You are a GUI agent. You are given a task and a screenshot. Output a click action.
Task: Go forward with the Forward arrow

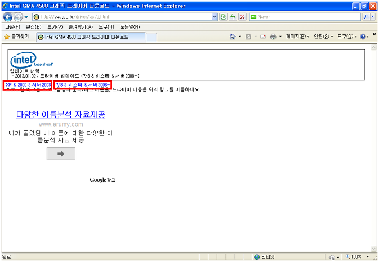(18, 17)
